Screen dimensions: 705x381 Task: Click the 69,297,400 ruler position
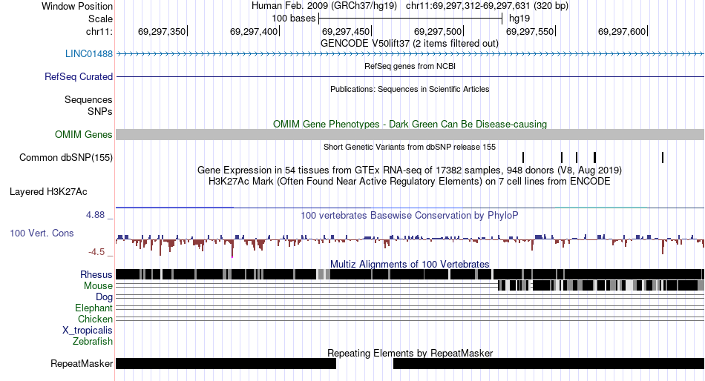pos(254,31)
